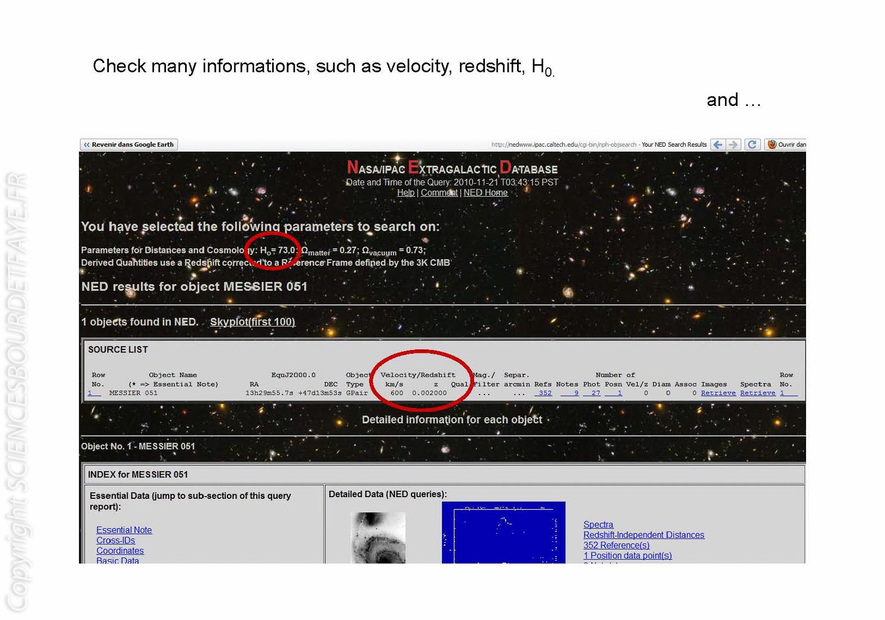
Task: Open the 27 Phot data link
Action: pyautogui.click(x=592, y=393)
